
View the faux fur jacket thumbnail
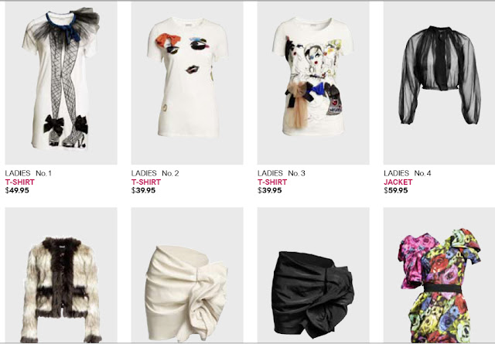tap(61, 275)
